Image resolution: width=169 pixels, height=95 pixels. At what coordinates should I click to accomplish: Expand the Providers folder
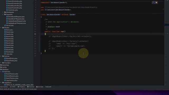tap(1, 63)
